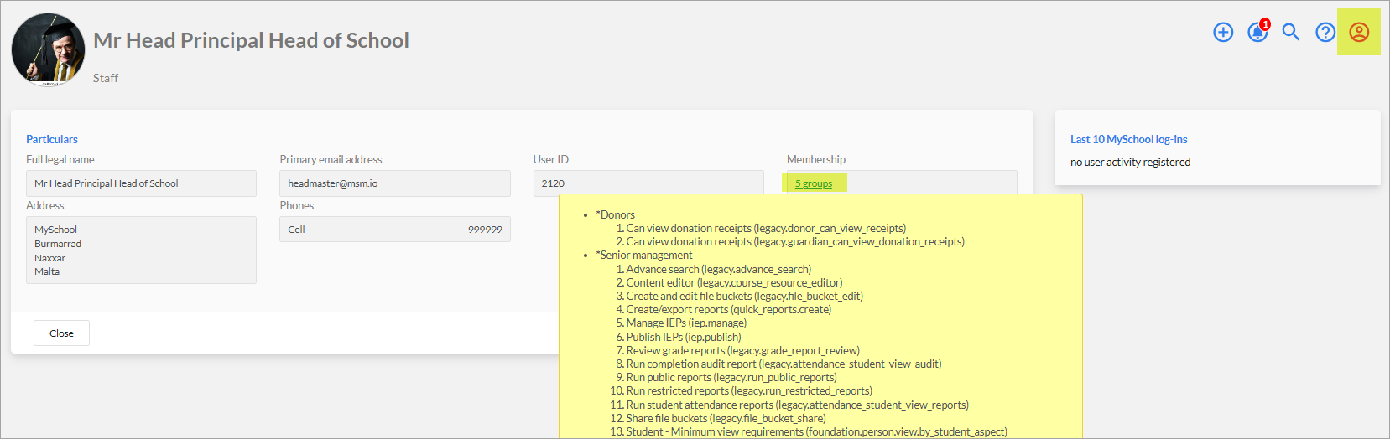This screenshot has width=1390, height=439.
Task: Click the 'Staff' role label
Action: [106, 78]
